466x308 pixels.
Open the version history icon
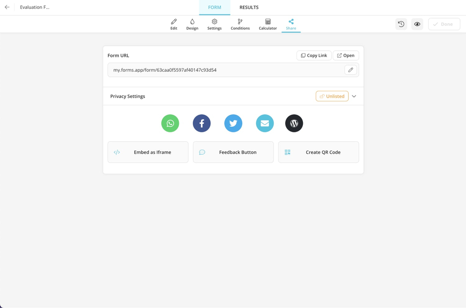coord(401,24)
